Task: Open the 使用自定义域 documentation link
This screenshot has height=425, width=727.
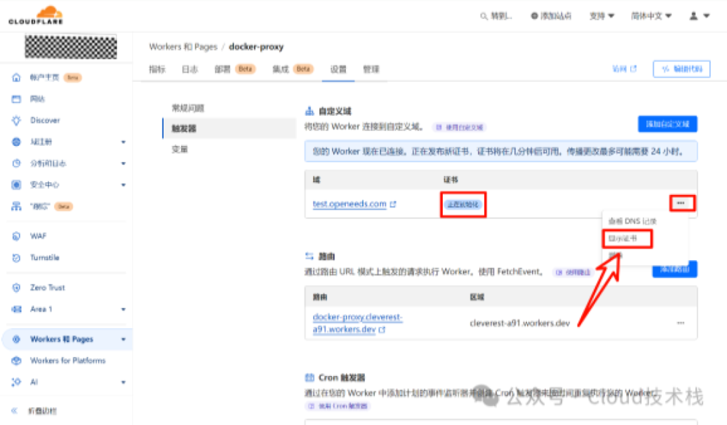Action: (460, 127)
